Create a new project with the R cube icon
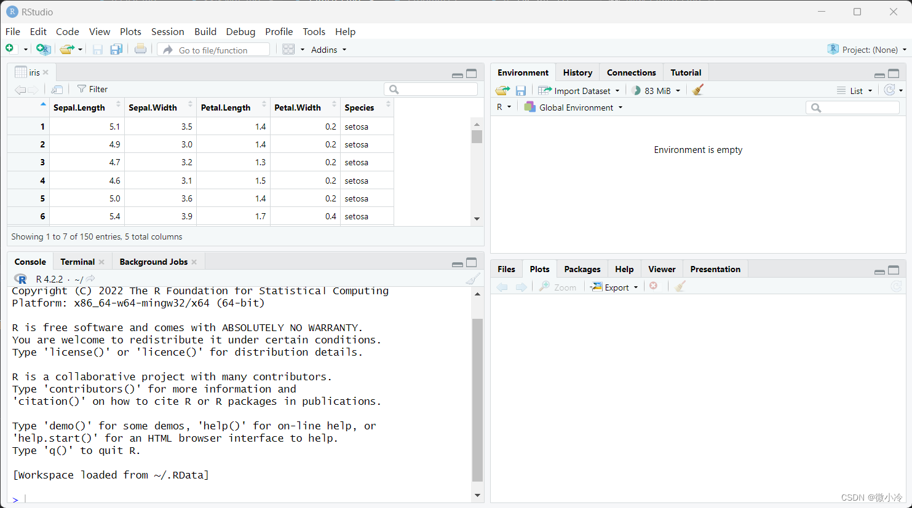 pyautogui.click(x=43, y=49)
